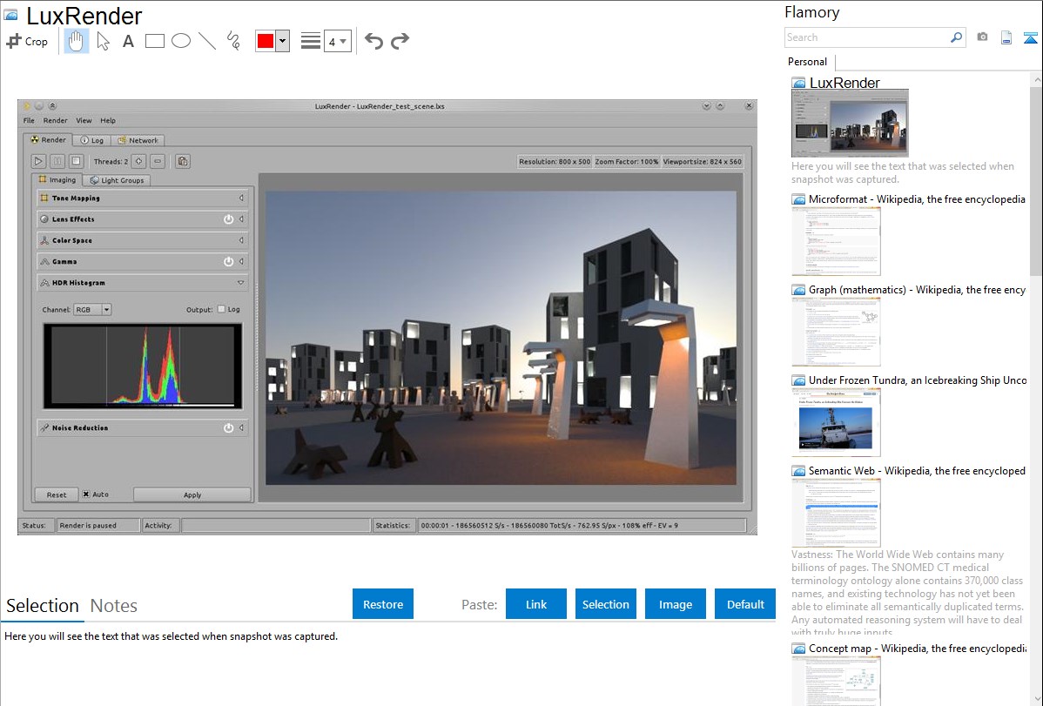
Task: Select the Crop tool
Action: coord(27,41)
